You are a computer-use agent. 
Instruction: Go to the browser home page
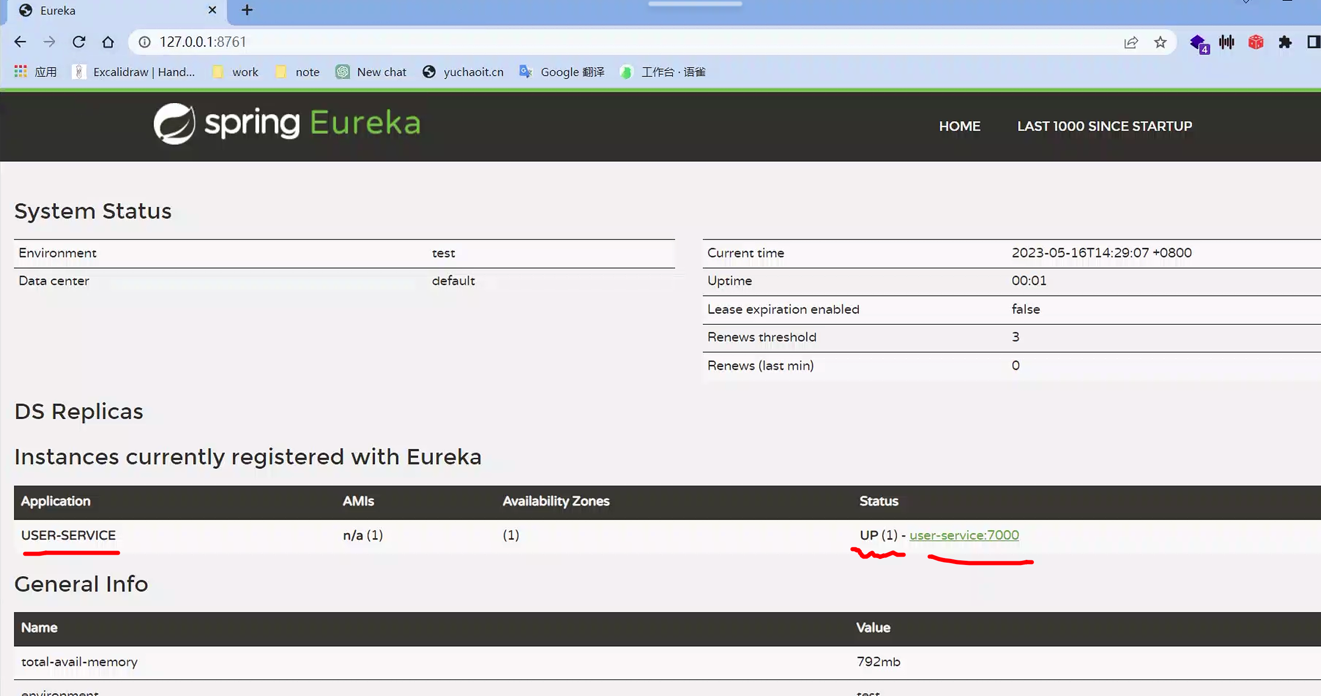pos(108,42)
